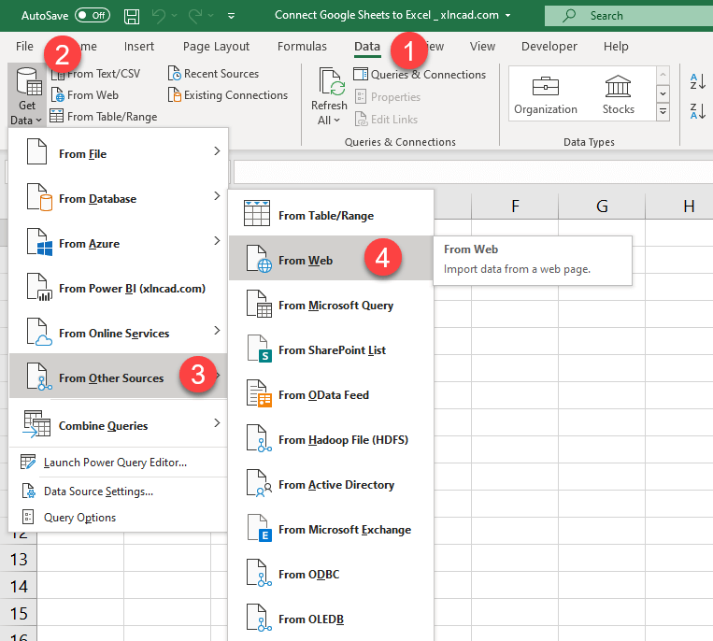The height and width of the screenshot is (641, 713).
Task: Click the Save disk icon
Action: (132, 17)
